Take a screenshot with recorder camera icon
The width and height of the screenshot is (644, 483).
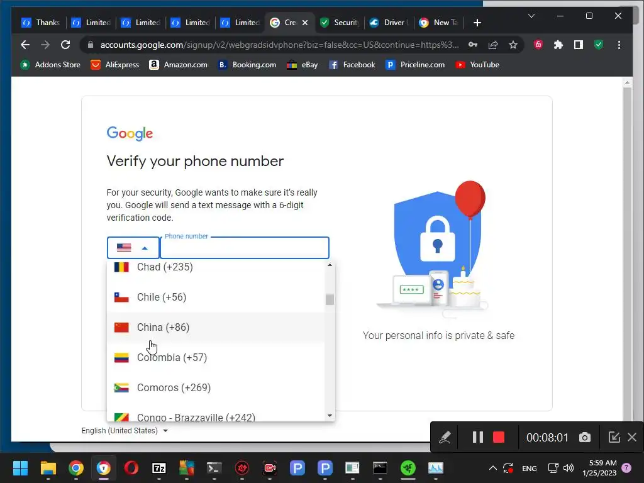coord(584,438)
